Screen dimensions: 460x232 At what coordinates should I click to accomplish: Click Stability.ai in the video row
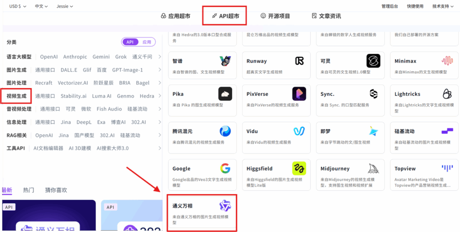[x=74, y=96]
